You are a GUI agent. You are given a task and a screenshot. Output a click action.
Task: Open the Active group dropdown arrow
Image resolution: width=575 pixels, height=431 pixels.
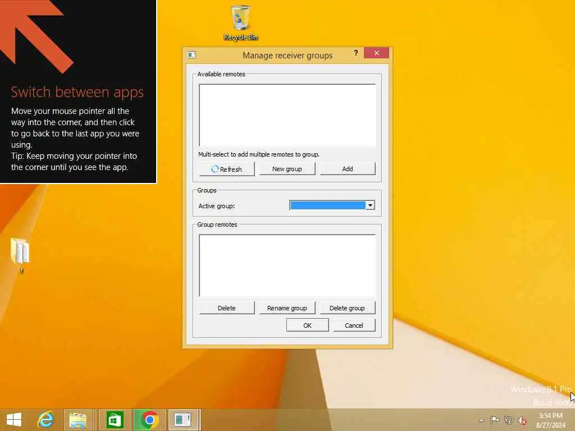[370, 205]
